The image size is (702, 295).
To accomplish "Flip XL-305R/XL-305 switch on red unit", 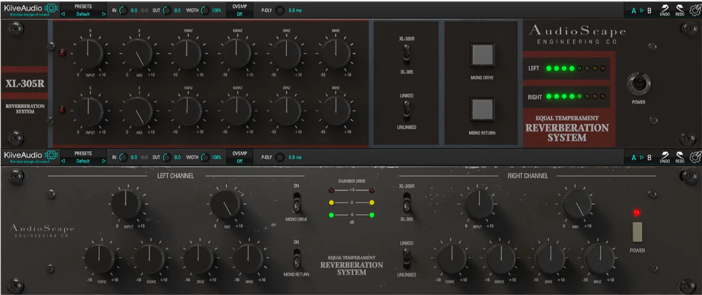I will pyautogui.click(x=407, y=54).
